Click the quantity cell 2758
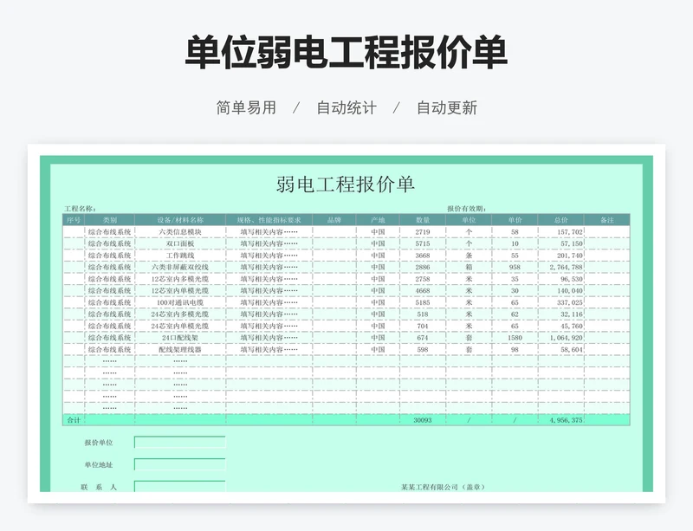This screenshot has width=693, height=531. pyautogui.click(x=423, y=279)
